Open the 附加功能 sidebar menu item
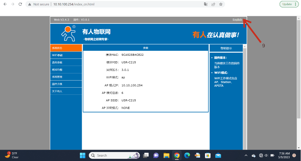 click(x=66, y=70)
